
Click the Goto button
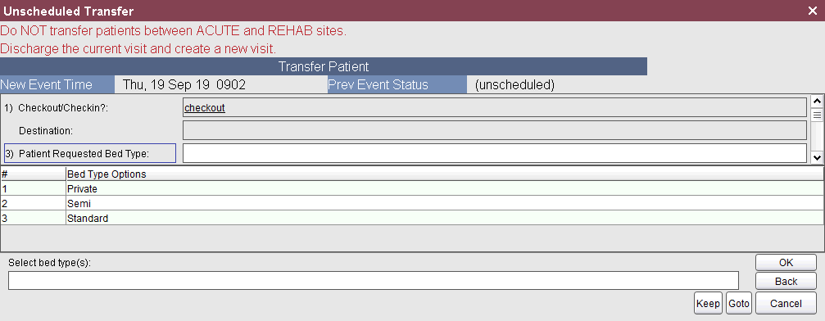(x=739, y=303)
